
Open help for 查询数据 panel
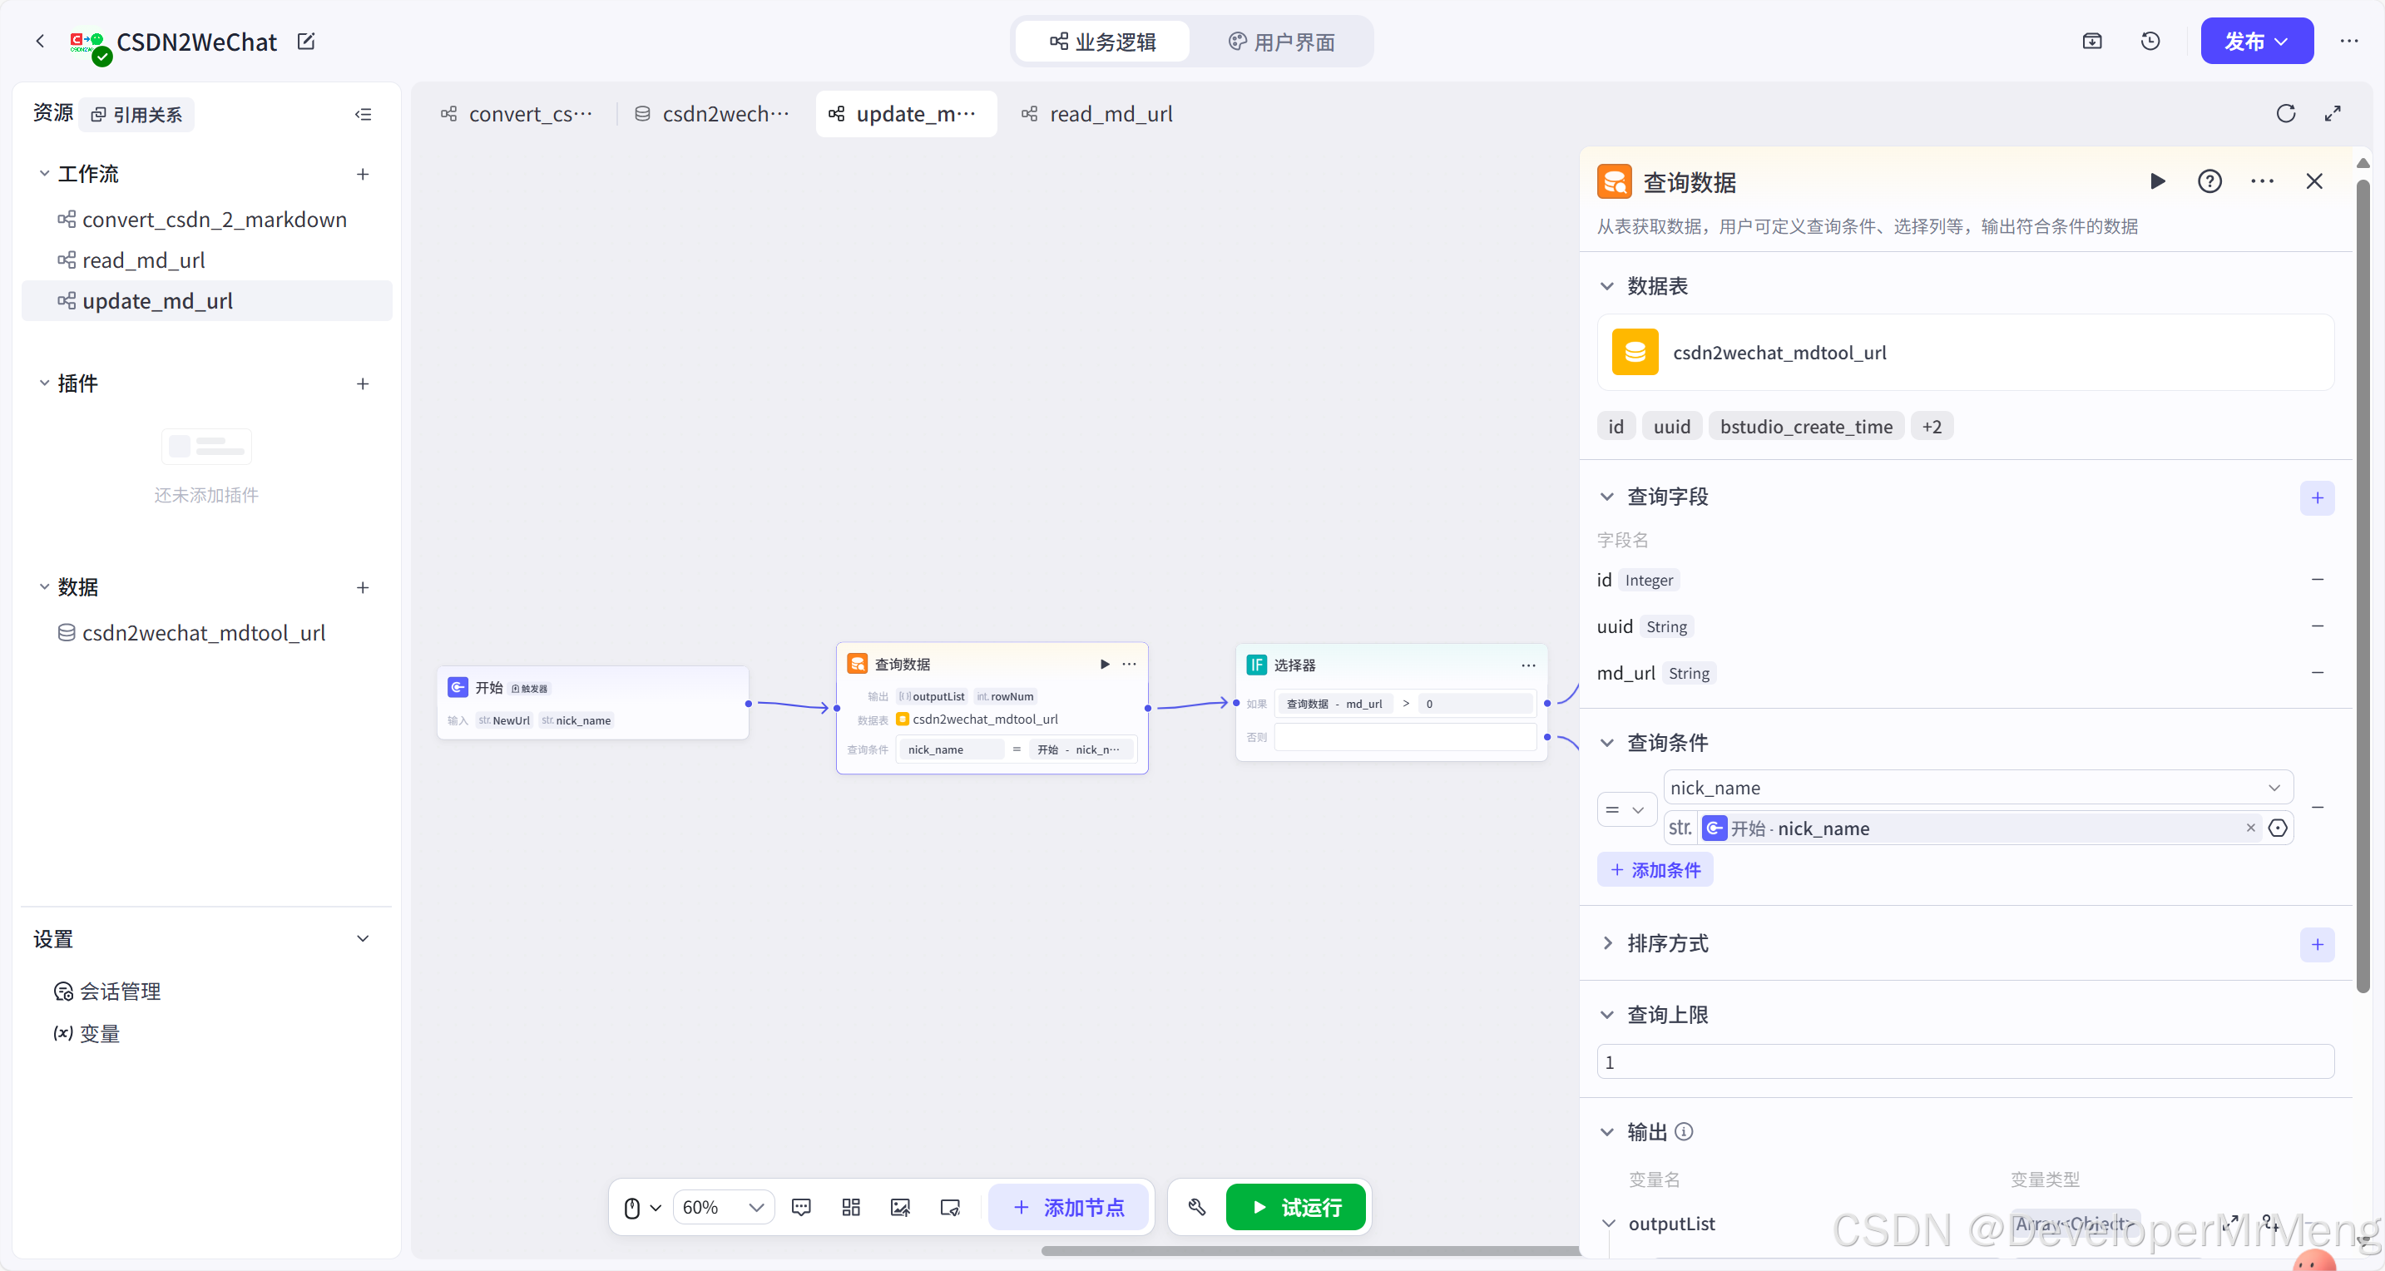point(2209,181)
